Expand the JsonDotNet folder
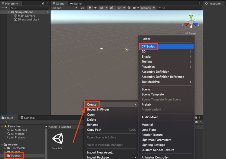226x159 pixels. [x=5, y=148]
